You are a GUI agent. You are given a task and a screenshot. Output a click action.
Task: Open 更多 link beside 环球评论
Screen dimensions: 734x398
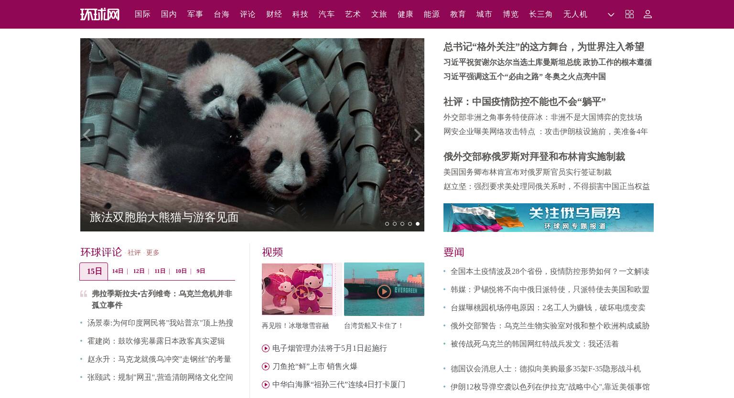tap(152, 253)
